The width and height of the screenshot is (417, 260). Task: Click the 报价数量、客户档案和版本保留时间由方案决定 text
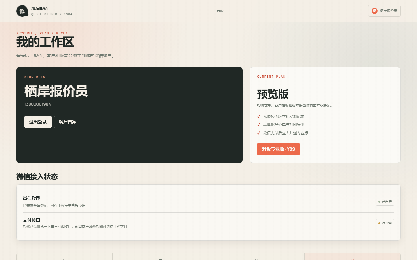pyautogui.click(x=295, y=105)
